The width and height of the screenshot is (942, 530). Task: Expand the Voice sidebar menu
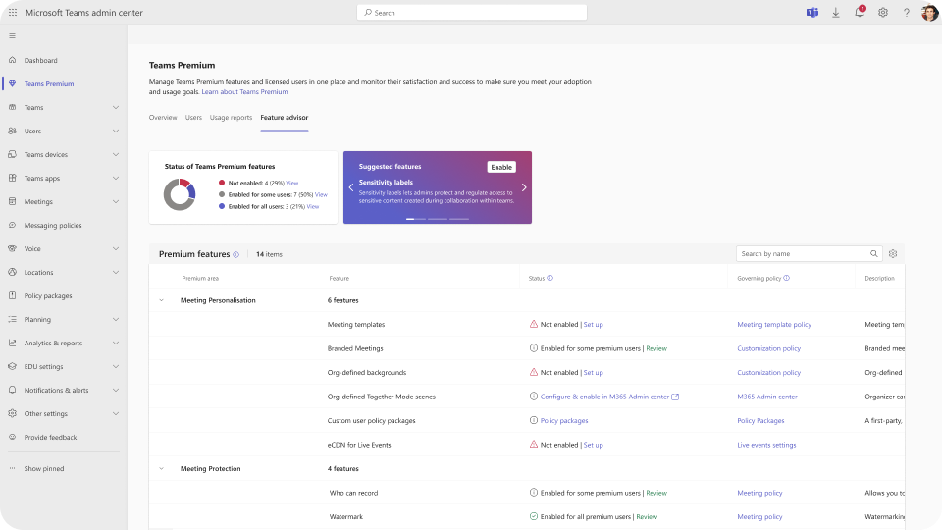coord(116,249)
